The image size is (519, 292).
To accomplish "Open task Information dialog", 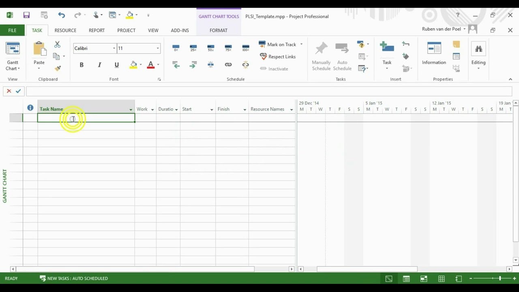I will click(x=434, y=54).
